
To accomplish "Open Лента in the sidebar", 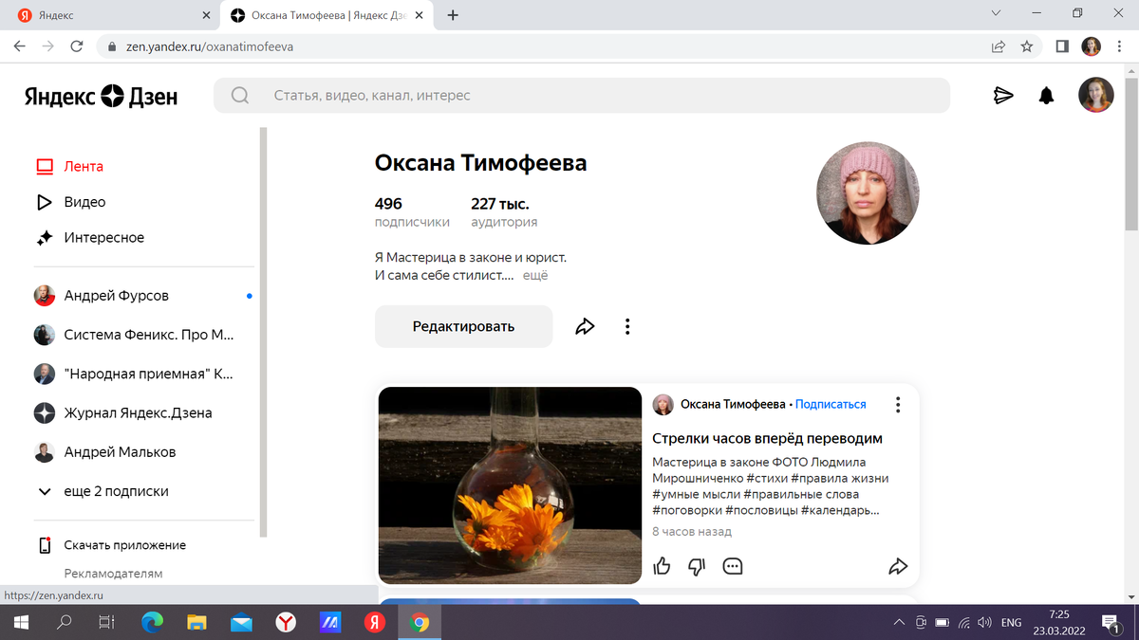I will (84, 166).
